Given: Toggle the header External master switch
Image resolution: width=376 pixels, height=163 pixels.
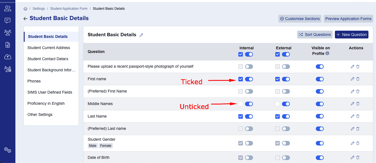Looking at the screenshot, I should [286, 55].
